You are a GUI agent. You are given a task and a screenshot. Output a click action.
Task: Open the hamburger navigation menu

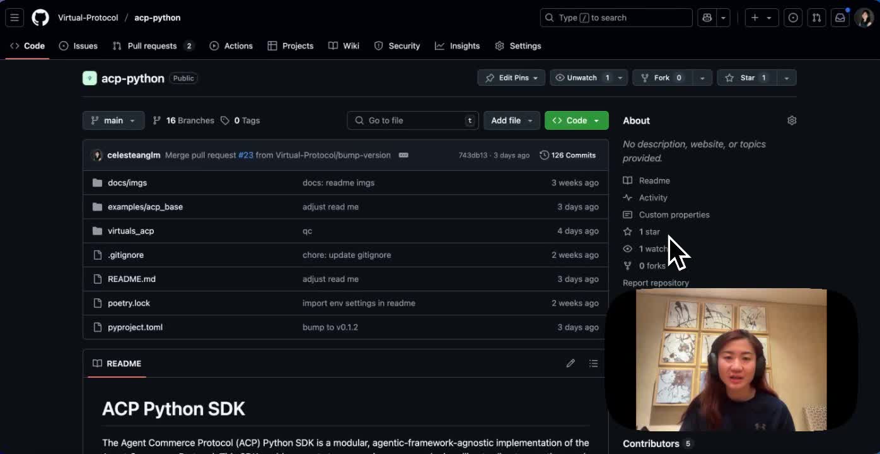pyautogui.click(x=14, y=18)
